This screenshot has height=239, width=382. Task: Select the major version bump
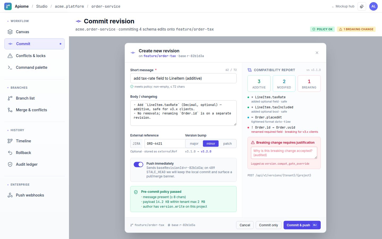[x=194, y=144]
